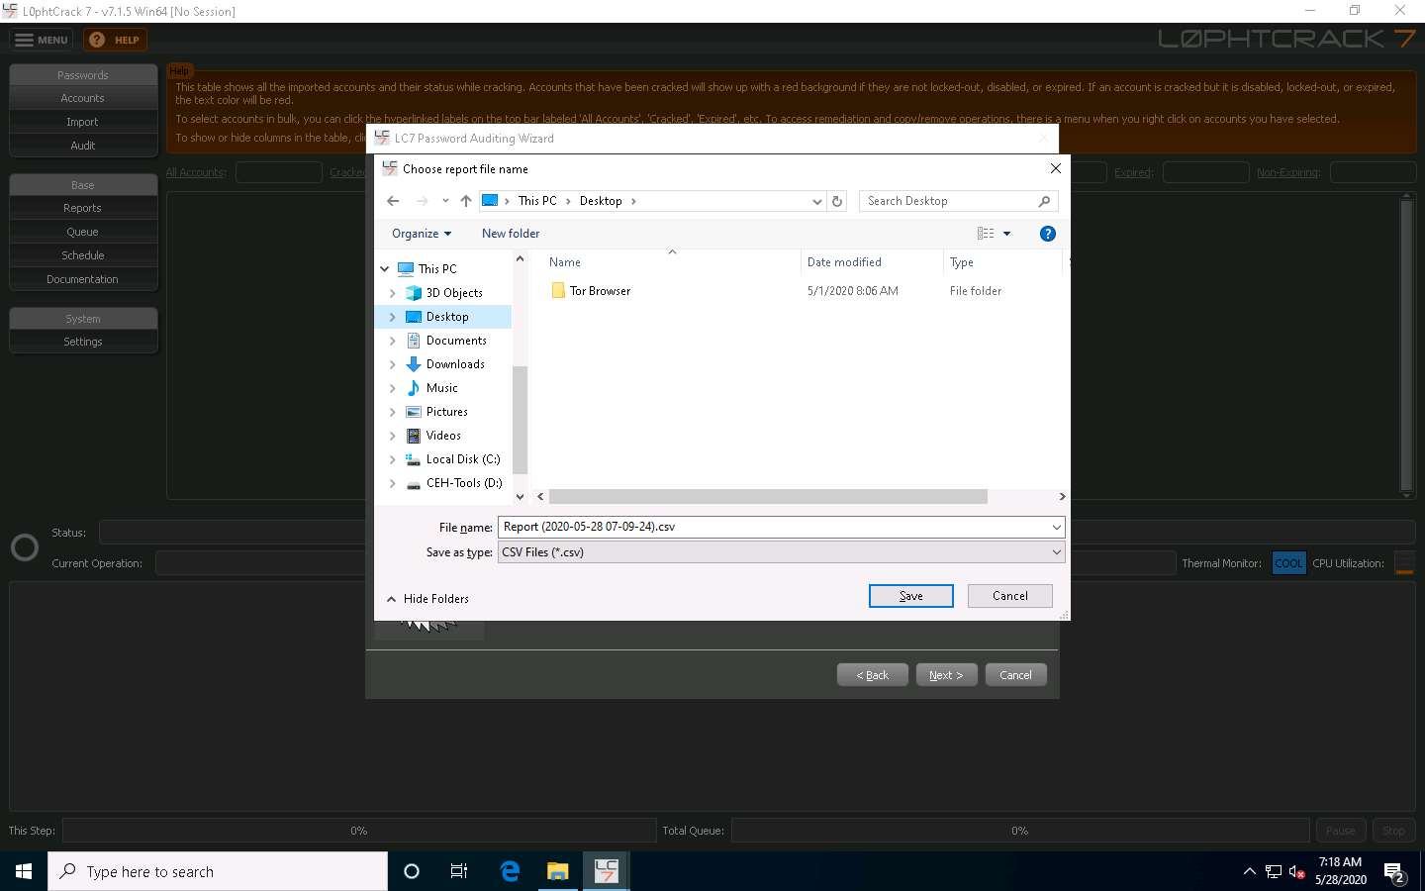Viewport: 1425px width, 891px height.
Task: Open Accounts section in LC7 sidebar
Action: tap(83, 98)
